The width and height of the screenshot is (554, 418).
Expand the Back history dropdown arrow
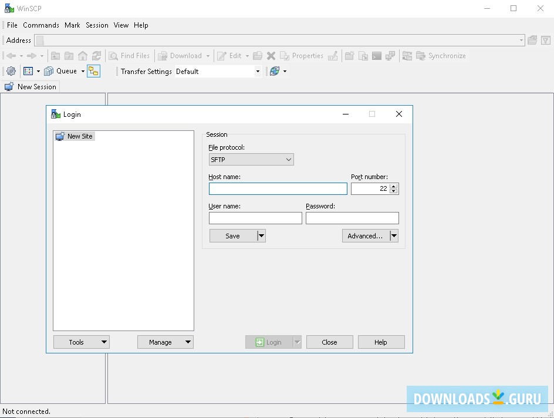(x=21, y=56)
